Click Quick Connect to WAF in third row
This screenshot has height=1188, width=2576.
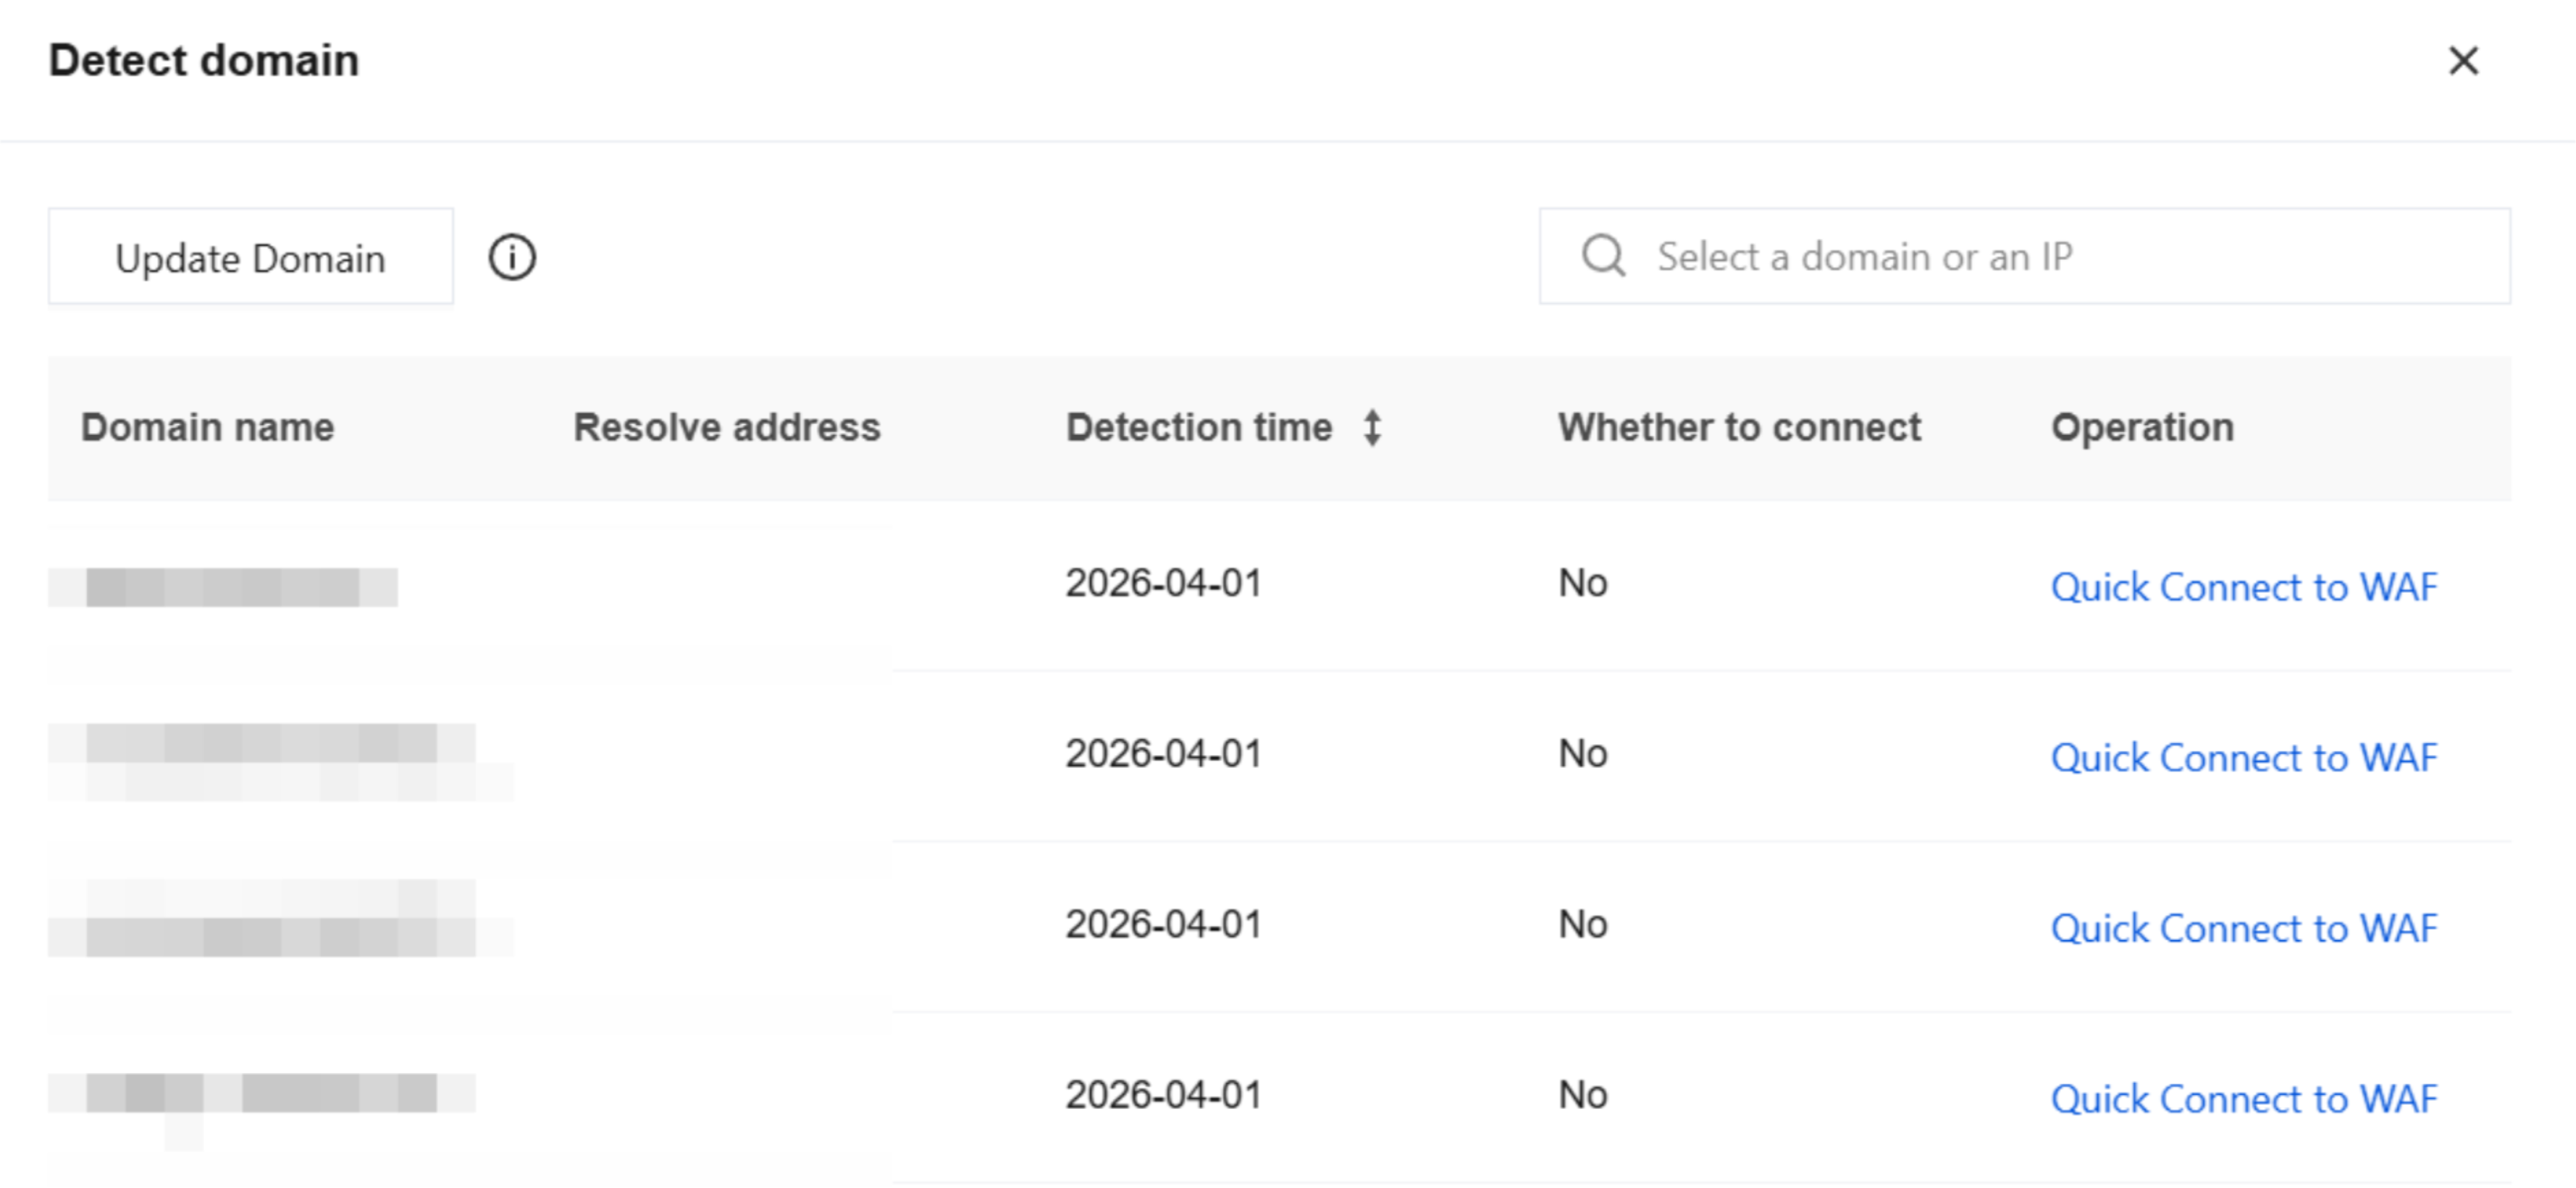point(2244,929)
